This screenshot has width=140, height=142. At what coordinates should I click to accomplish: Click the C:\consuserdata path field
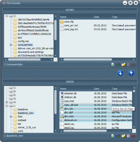[x=57, y=65]
